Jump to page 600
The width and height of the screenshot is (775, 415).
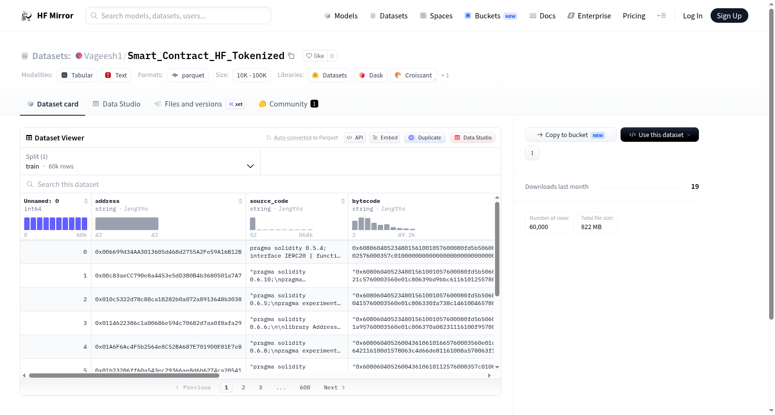pyautogui.click(x=305, y=387)
